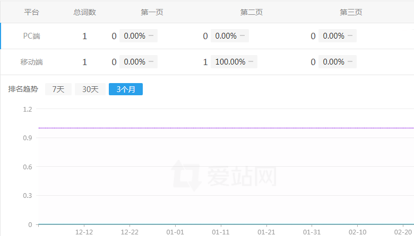Click the 第二页 column header
This screenshot has height=236, width=414.
pyautogui.click(x=252, y=12)
